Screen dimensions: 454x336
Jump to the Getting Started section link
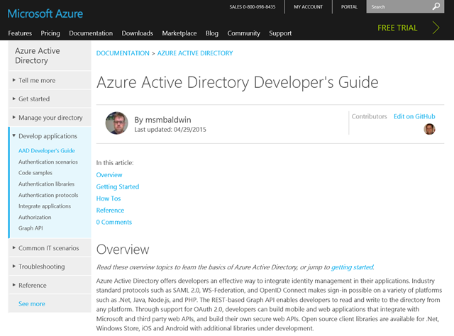click(x=118, y=186)
